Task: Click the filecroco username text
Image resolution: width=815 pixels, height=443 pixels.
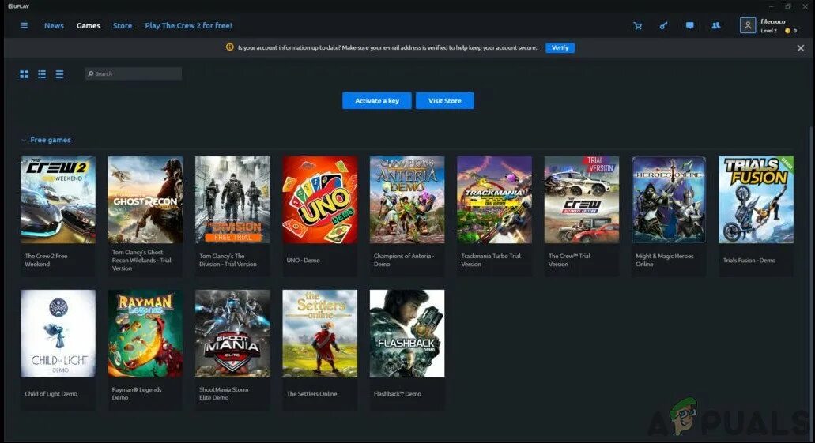Action: (x=773, y=21)
